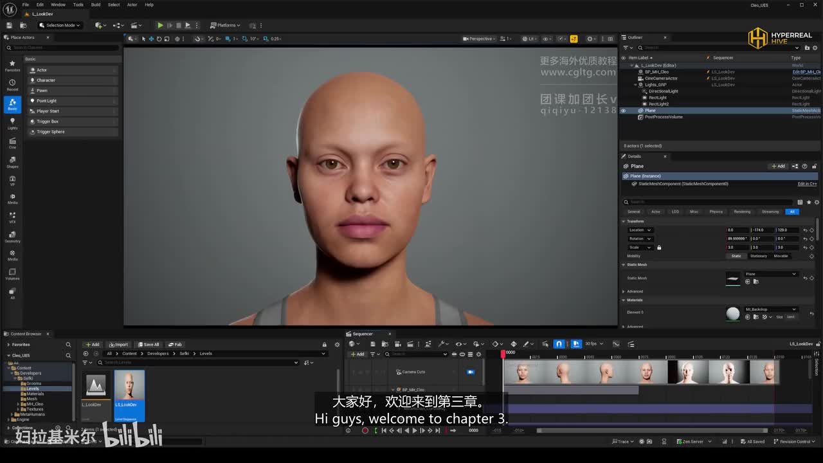Screen dimensions: 823x463
Task: Select RectLight2 in the Outliner
Action: [658, 104]
